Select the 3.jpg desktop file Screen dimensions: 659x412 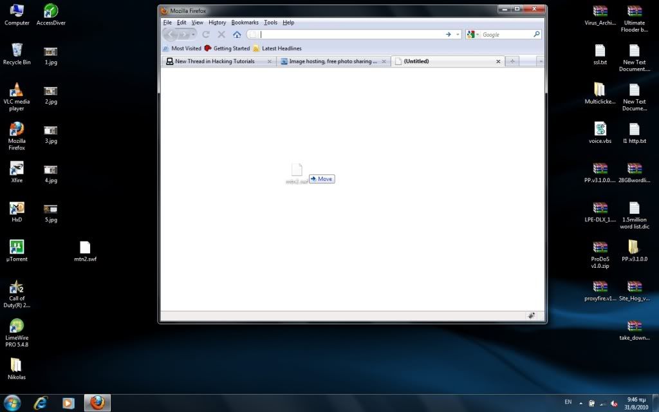(x=51, y=135)
